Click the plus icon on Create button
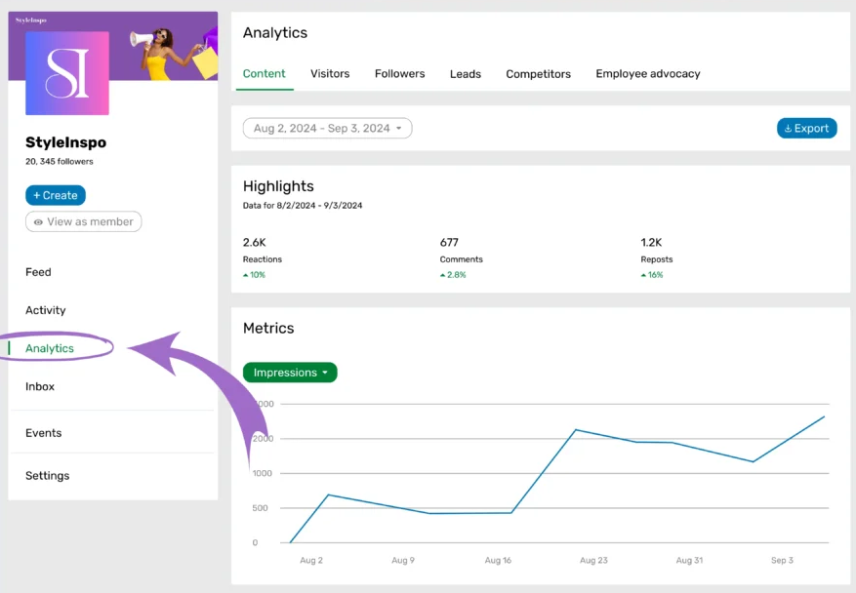Image resolution: width=856 pixels, height=593 pixels. point(36,195)
